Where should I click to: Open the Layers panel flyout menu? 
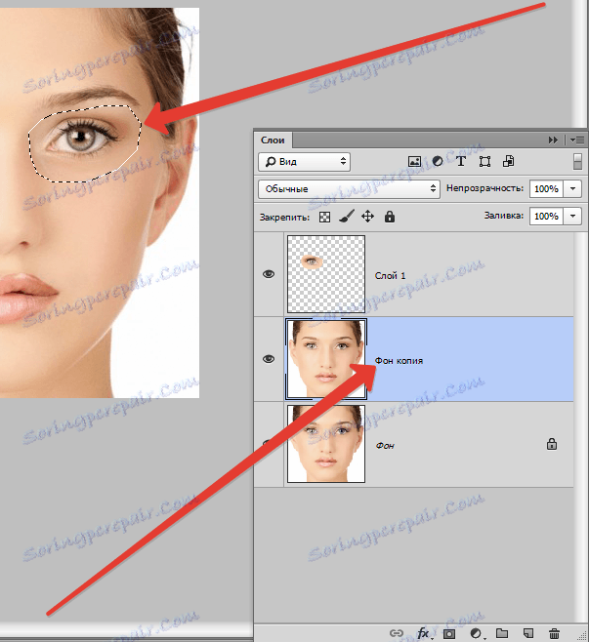(577, 140)
